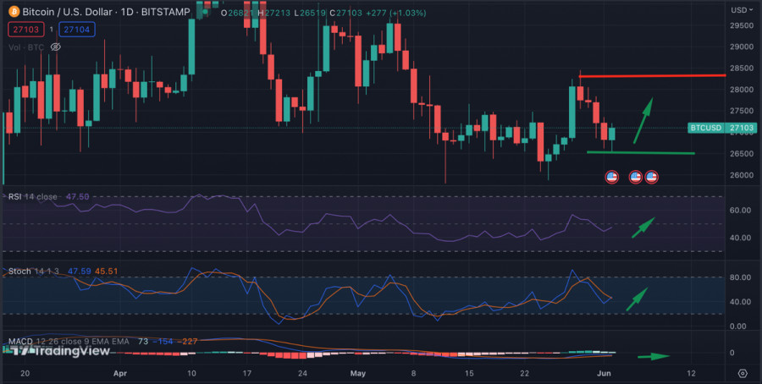This screenshot has height=384, width=762.
Task: Click the low value L26519
Action: point(311,13)
